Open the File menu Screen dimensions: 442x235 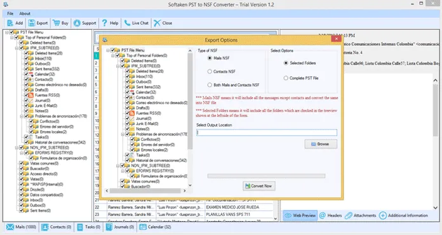[10, 13]
